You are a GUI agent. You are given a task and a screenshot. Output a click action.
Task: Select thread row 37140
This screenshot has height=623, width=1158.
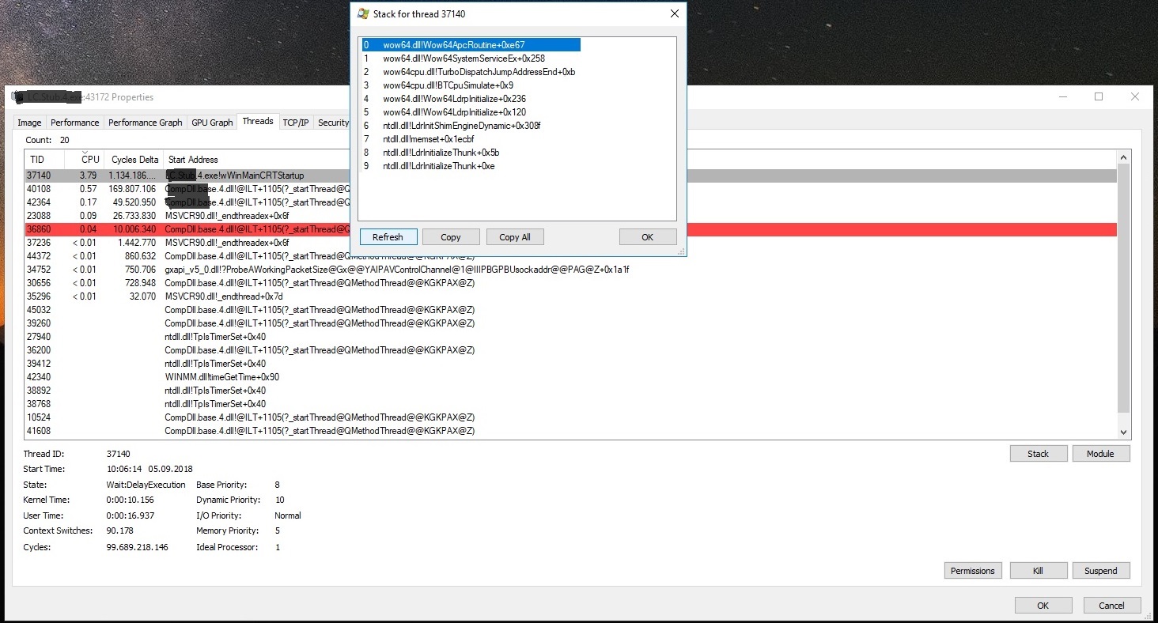570,176
